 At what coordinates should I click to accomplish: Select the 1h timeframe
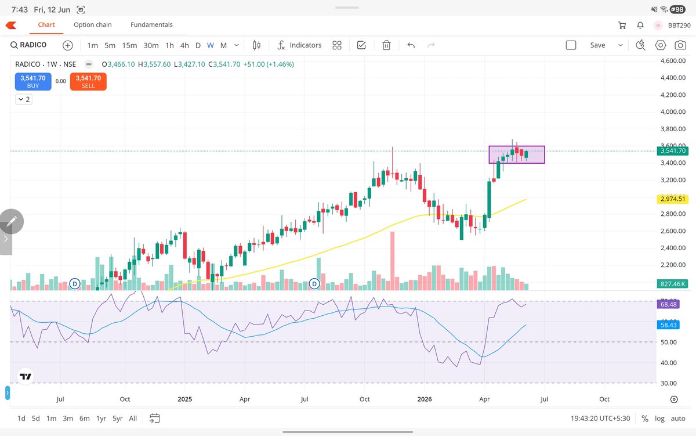169,45
